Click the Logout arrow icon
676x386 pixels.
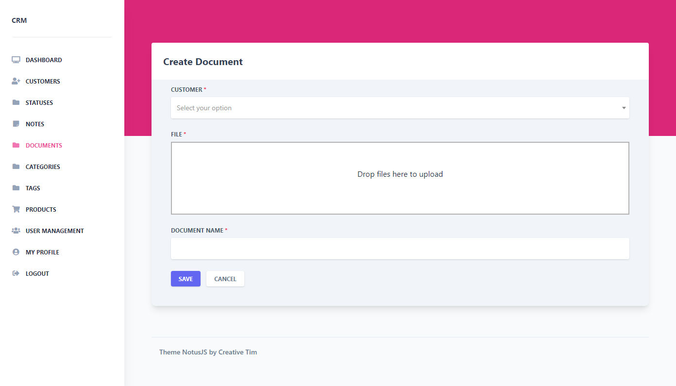click(16, 274)
